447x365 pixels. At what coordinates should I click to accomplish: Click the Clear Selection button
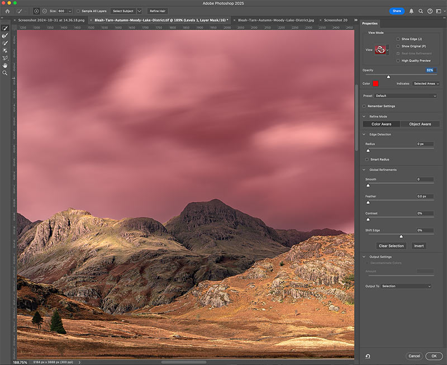pos(391,246)
